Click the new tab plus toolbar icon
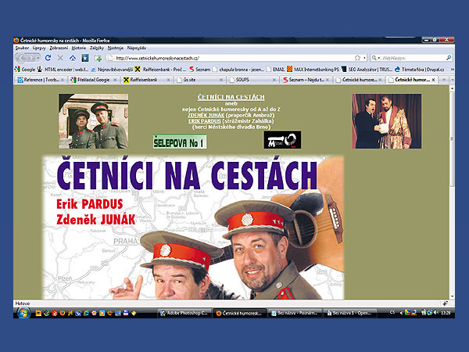Image resolution: width=469 pixels, height=352 pixels. [98, 58]
